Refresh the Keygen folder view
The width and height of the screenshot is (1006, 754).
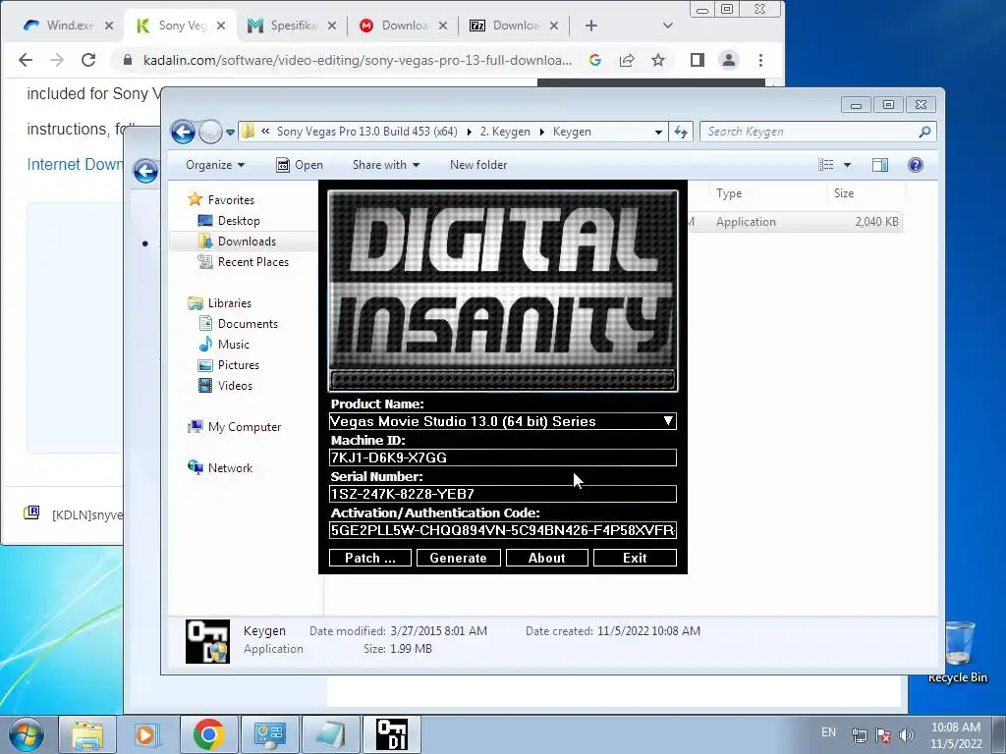pos(681,133)
